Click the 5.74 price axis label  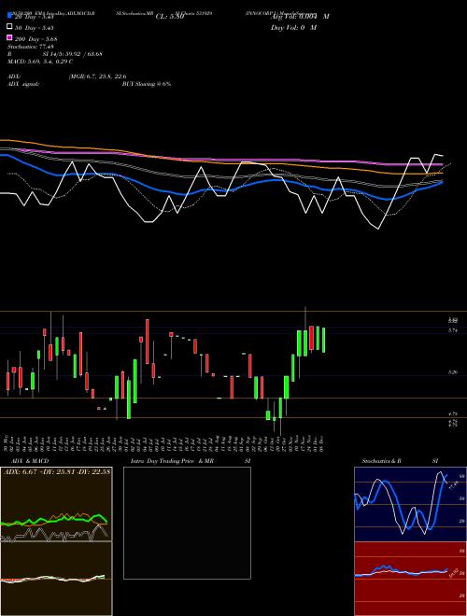452,330
